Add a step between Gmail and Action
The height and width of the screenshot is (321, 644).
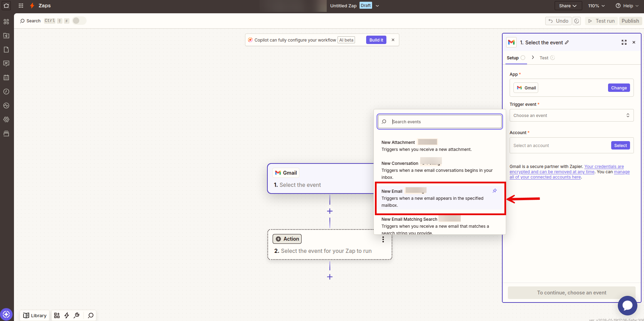(330, 211)
